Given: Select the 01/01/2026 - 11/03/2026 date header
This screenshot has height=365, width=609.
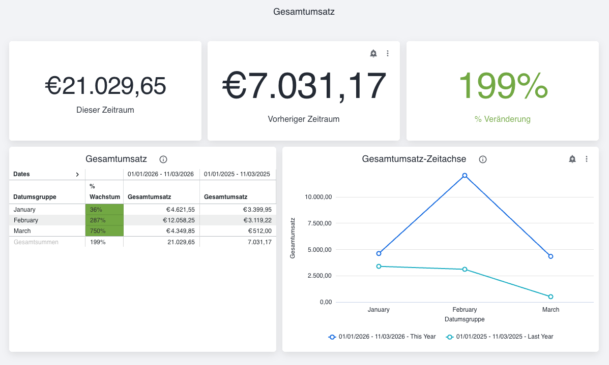Looking at the screenshot, I should click(161, 174).
